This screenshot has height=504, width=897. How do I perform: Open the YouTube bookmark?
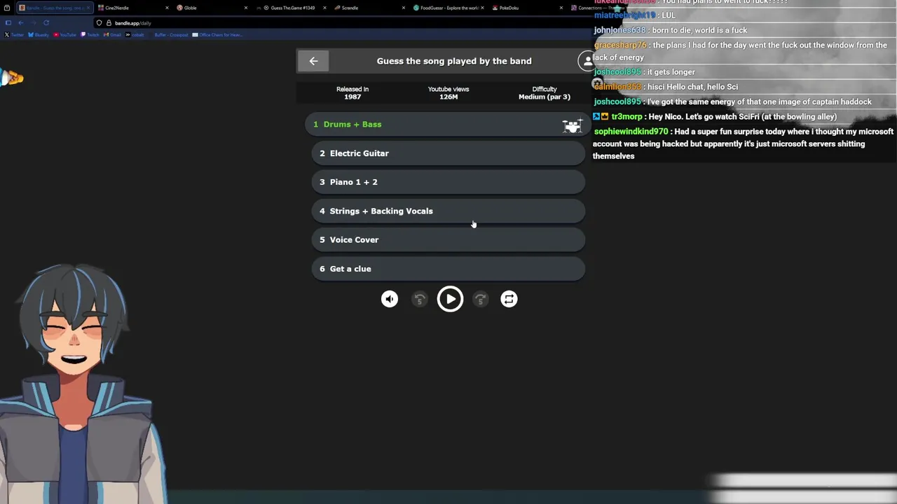click(x=65, y=35)
